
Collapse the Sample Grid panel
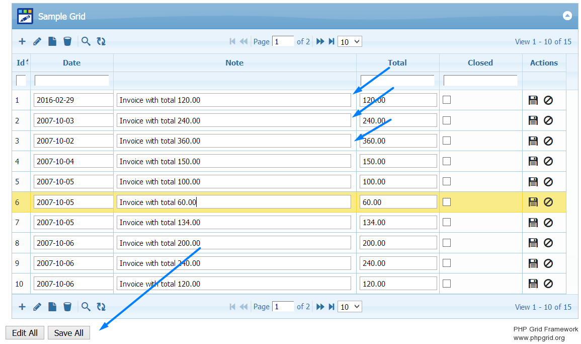click(x=567, y=16)
